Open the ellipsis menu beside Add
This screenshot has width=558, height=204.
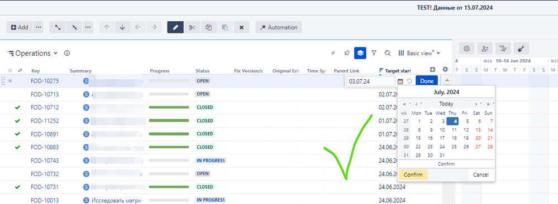[x=39, y=27]
